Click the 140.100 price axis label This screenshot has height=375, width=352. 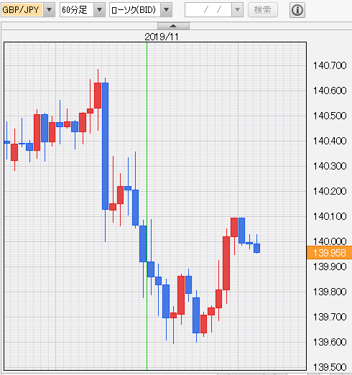(330, 216)
